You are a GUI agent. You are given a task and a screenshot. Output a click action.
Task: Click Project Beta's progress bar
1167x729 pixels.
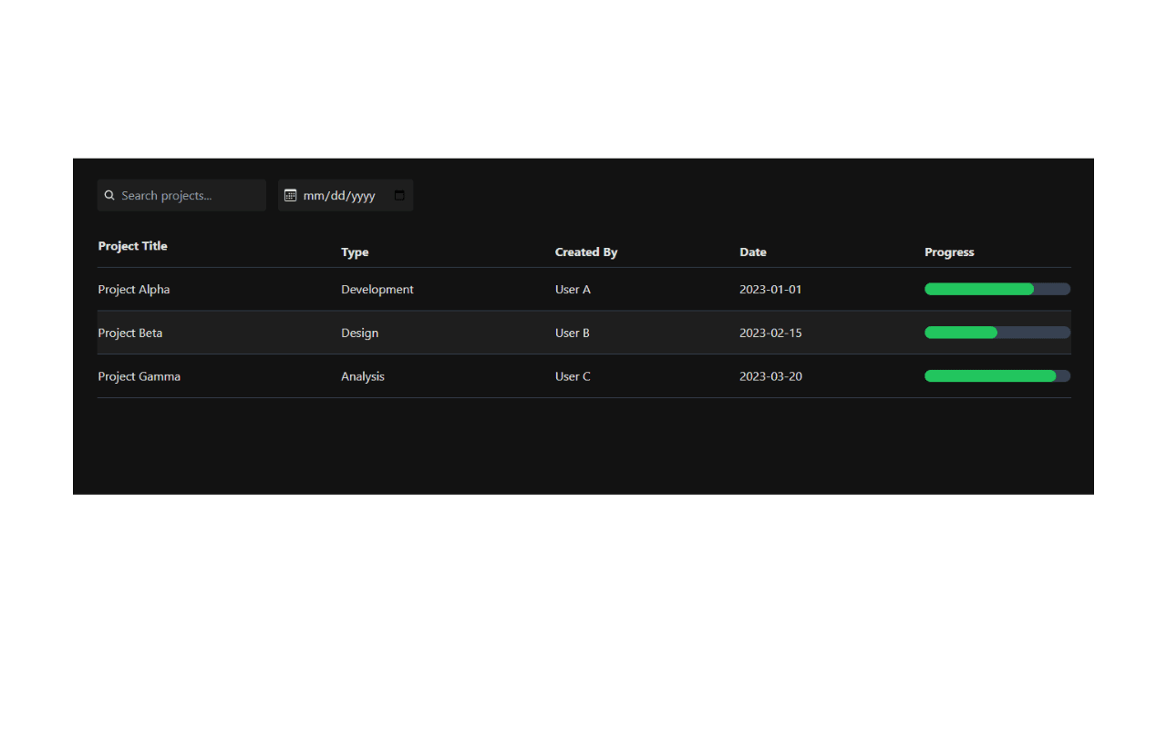tap(997, 333)
